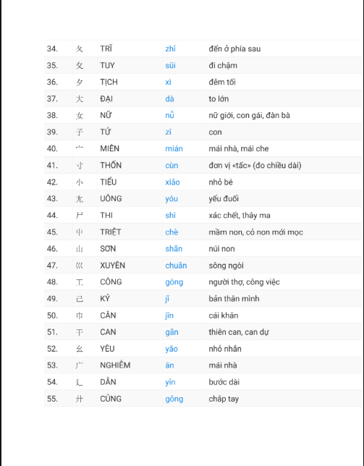Click the 女 radical character
The image size is (364, 466).
(79, 115)
